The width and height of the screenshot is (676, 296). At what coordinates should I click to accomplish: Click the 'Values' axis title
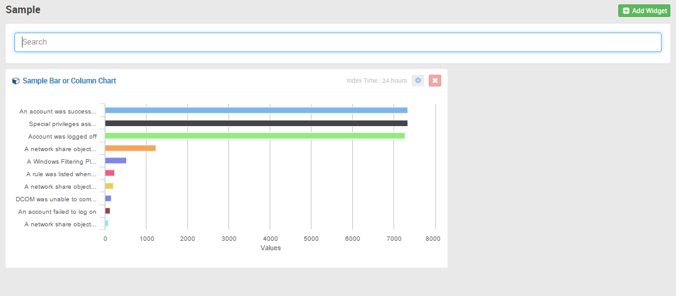[x=271, y=248]
